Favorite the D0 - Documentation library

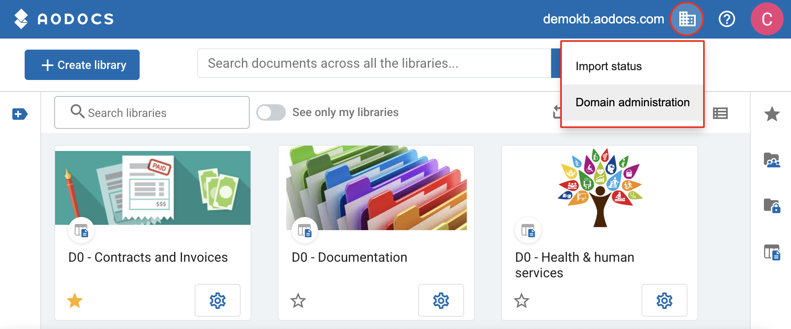tap(298, 300)
